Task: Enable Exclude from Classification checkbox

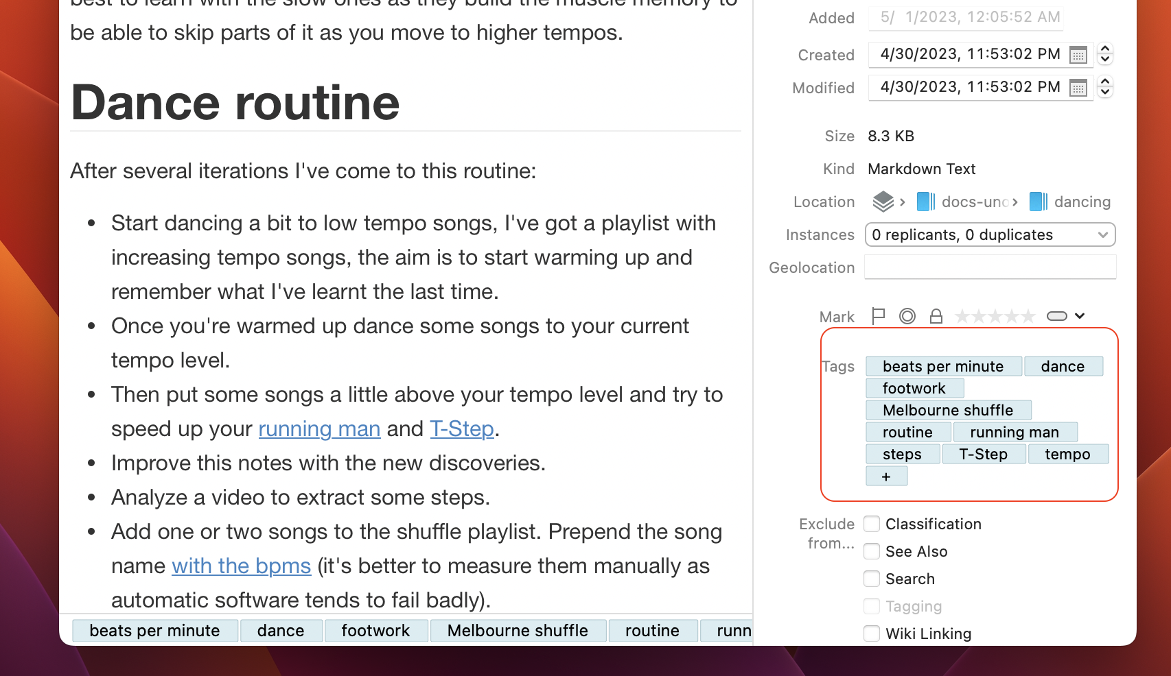Action: [872, 524]
